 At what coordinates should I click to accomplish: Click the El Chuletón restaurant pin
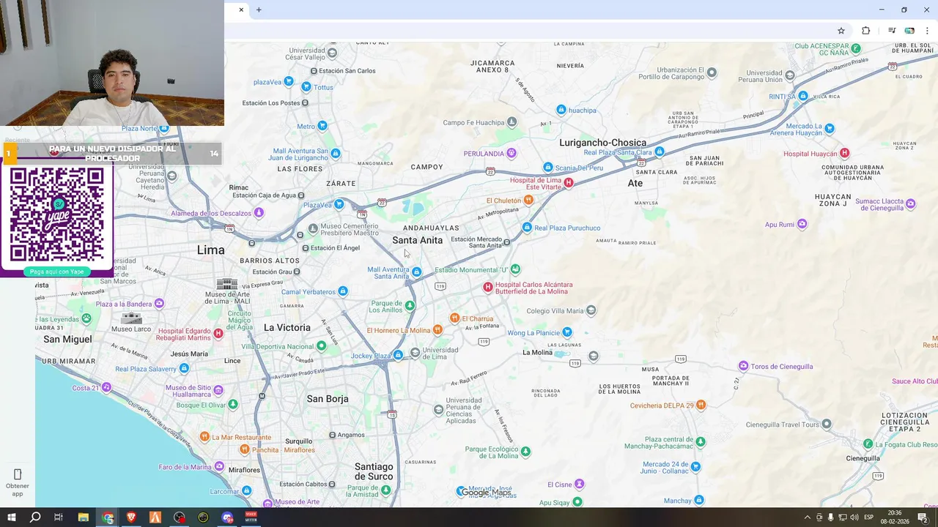pyautogui.click(x=528, y=200)
